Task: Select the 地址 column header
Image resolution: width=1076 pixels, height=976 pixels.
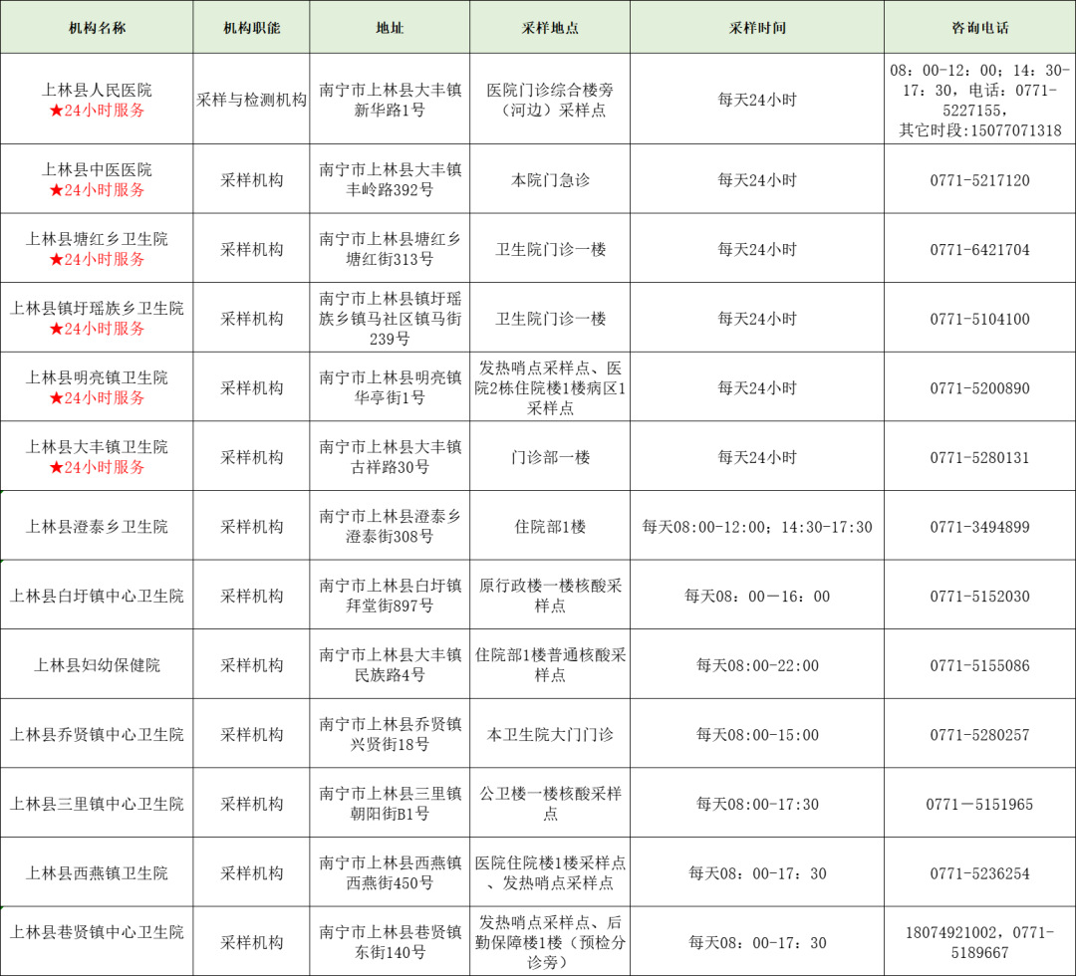Action: pos(390,28)
